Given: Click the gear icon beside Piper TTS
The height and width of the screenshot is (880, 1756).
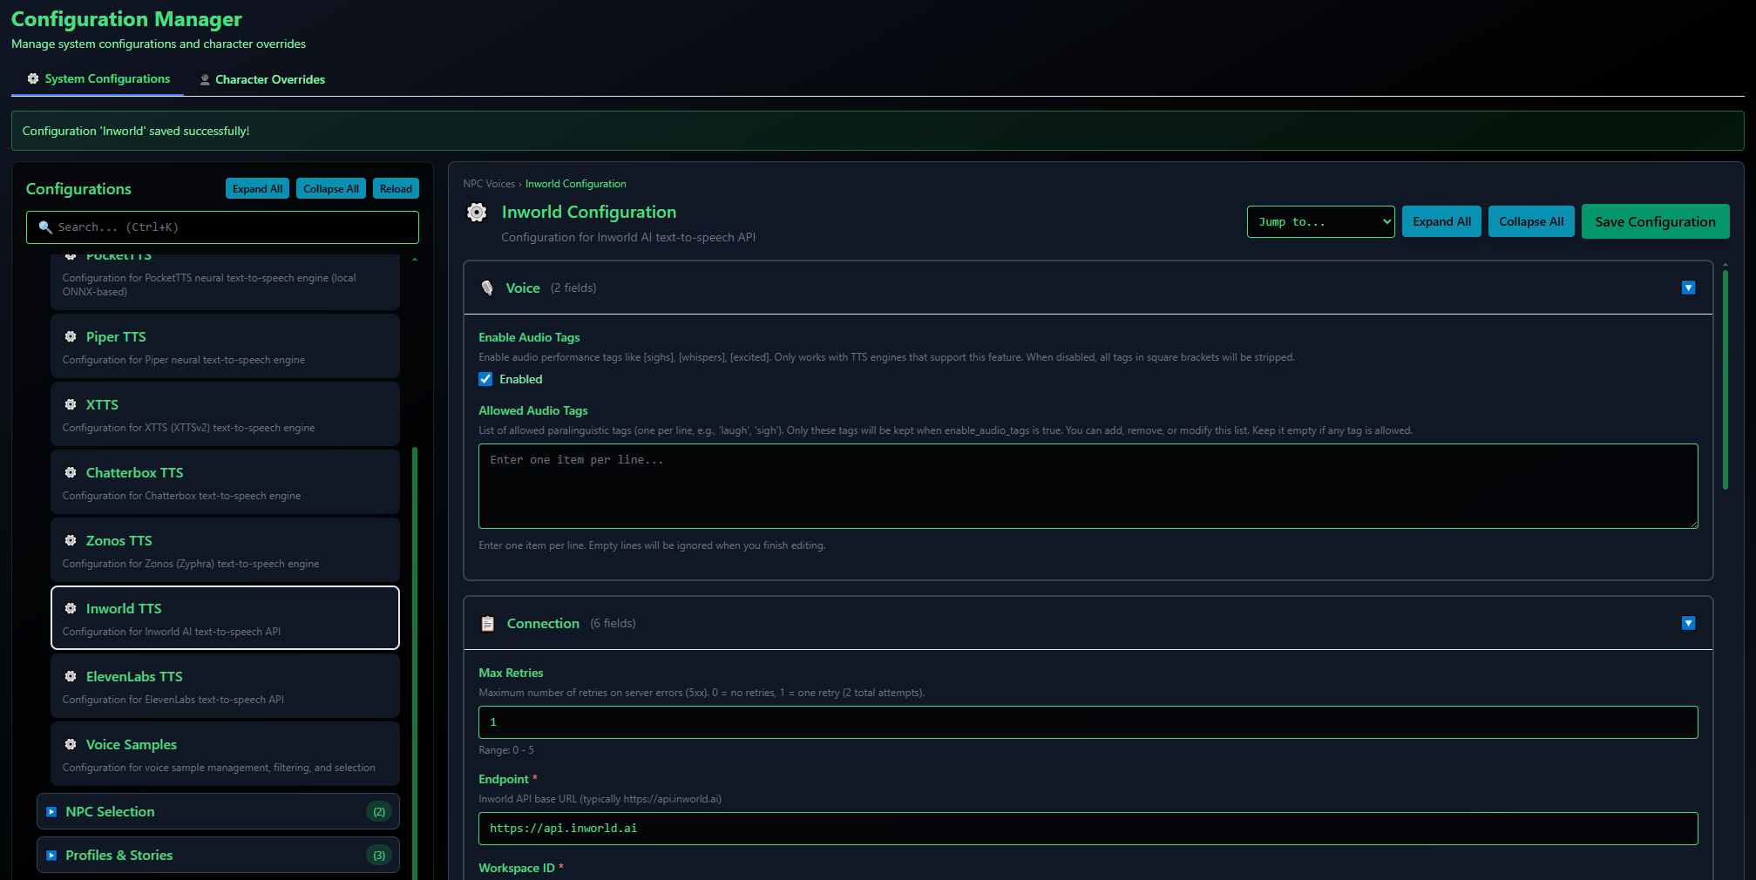Looking at the screenshot, I should (71, 336).
